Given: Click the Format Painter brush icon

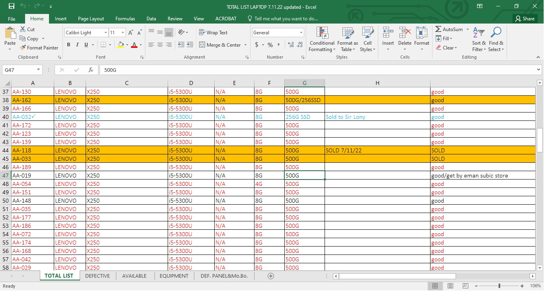Looking at the screenshot, I should pos(23,47).
